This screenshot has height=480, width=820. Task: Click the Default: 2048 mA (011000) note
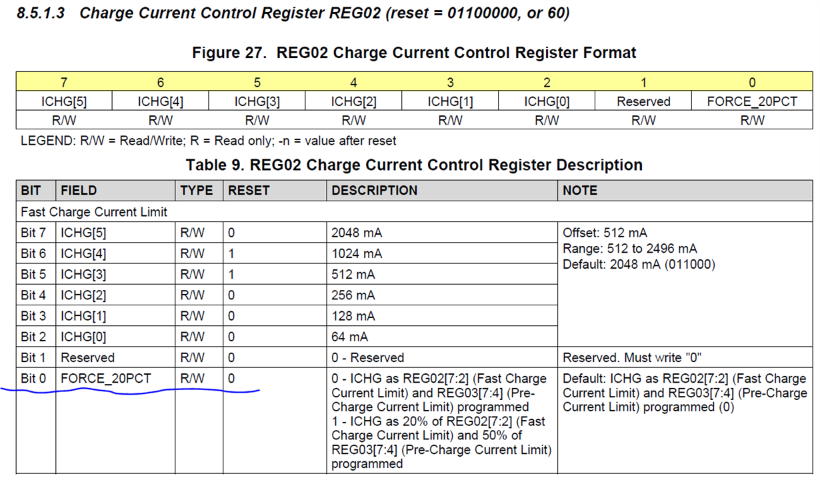[x=639, y=264]
